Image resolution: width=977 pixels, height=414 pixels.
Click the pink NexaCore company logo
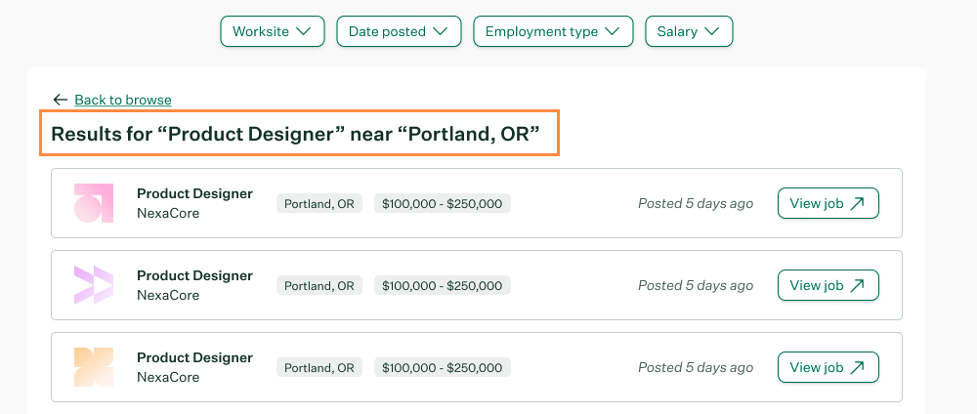point(94,203)
